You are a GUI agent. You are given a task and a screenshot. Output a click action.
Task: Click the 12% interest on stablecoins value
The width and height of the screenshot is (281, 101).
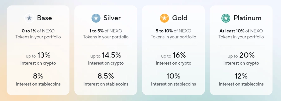click(x=241, y=76)
